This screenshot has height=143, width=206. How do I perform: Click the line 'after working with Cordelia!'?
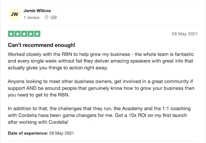[x=38, y=122]
